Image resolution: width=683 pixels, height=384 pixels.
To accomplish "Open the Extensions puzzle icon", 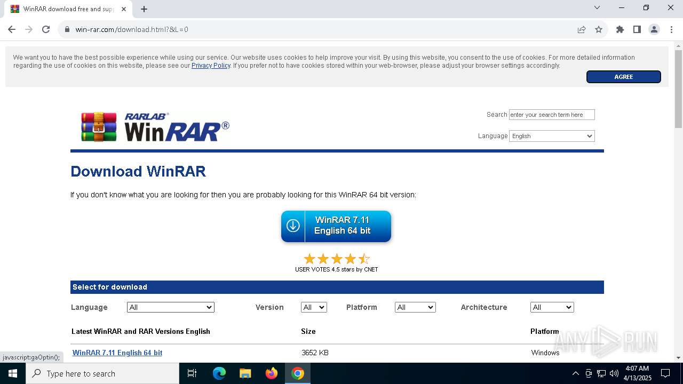I will coord(620,29).
